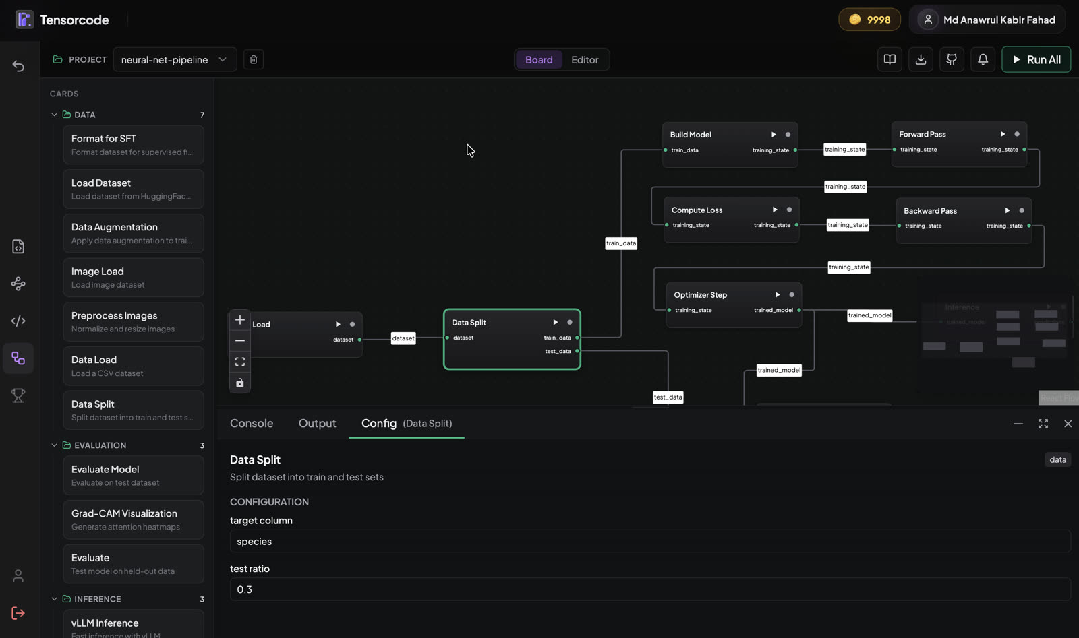Switch to the Board view
This screenshot has height=638, width=1079.
tap(539, 59)
